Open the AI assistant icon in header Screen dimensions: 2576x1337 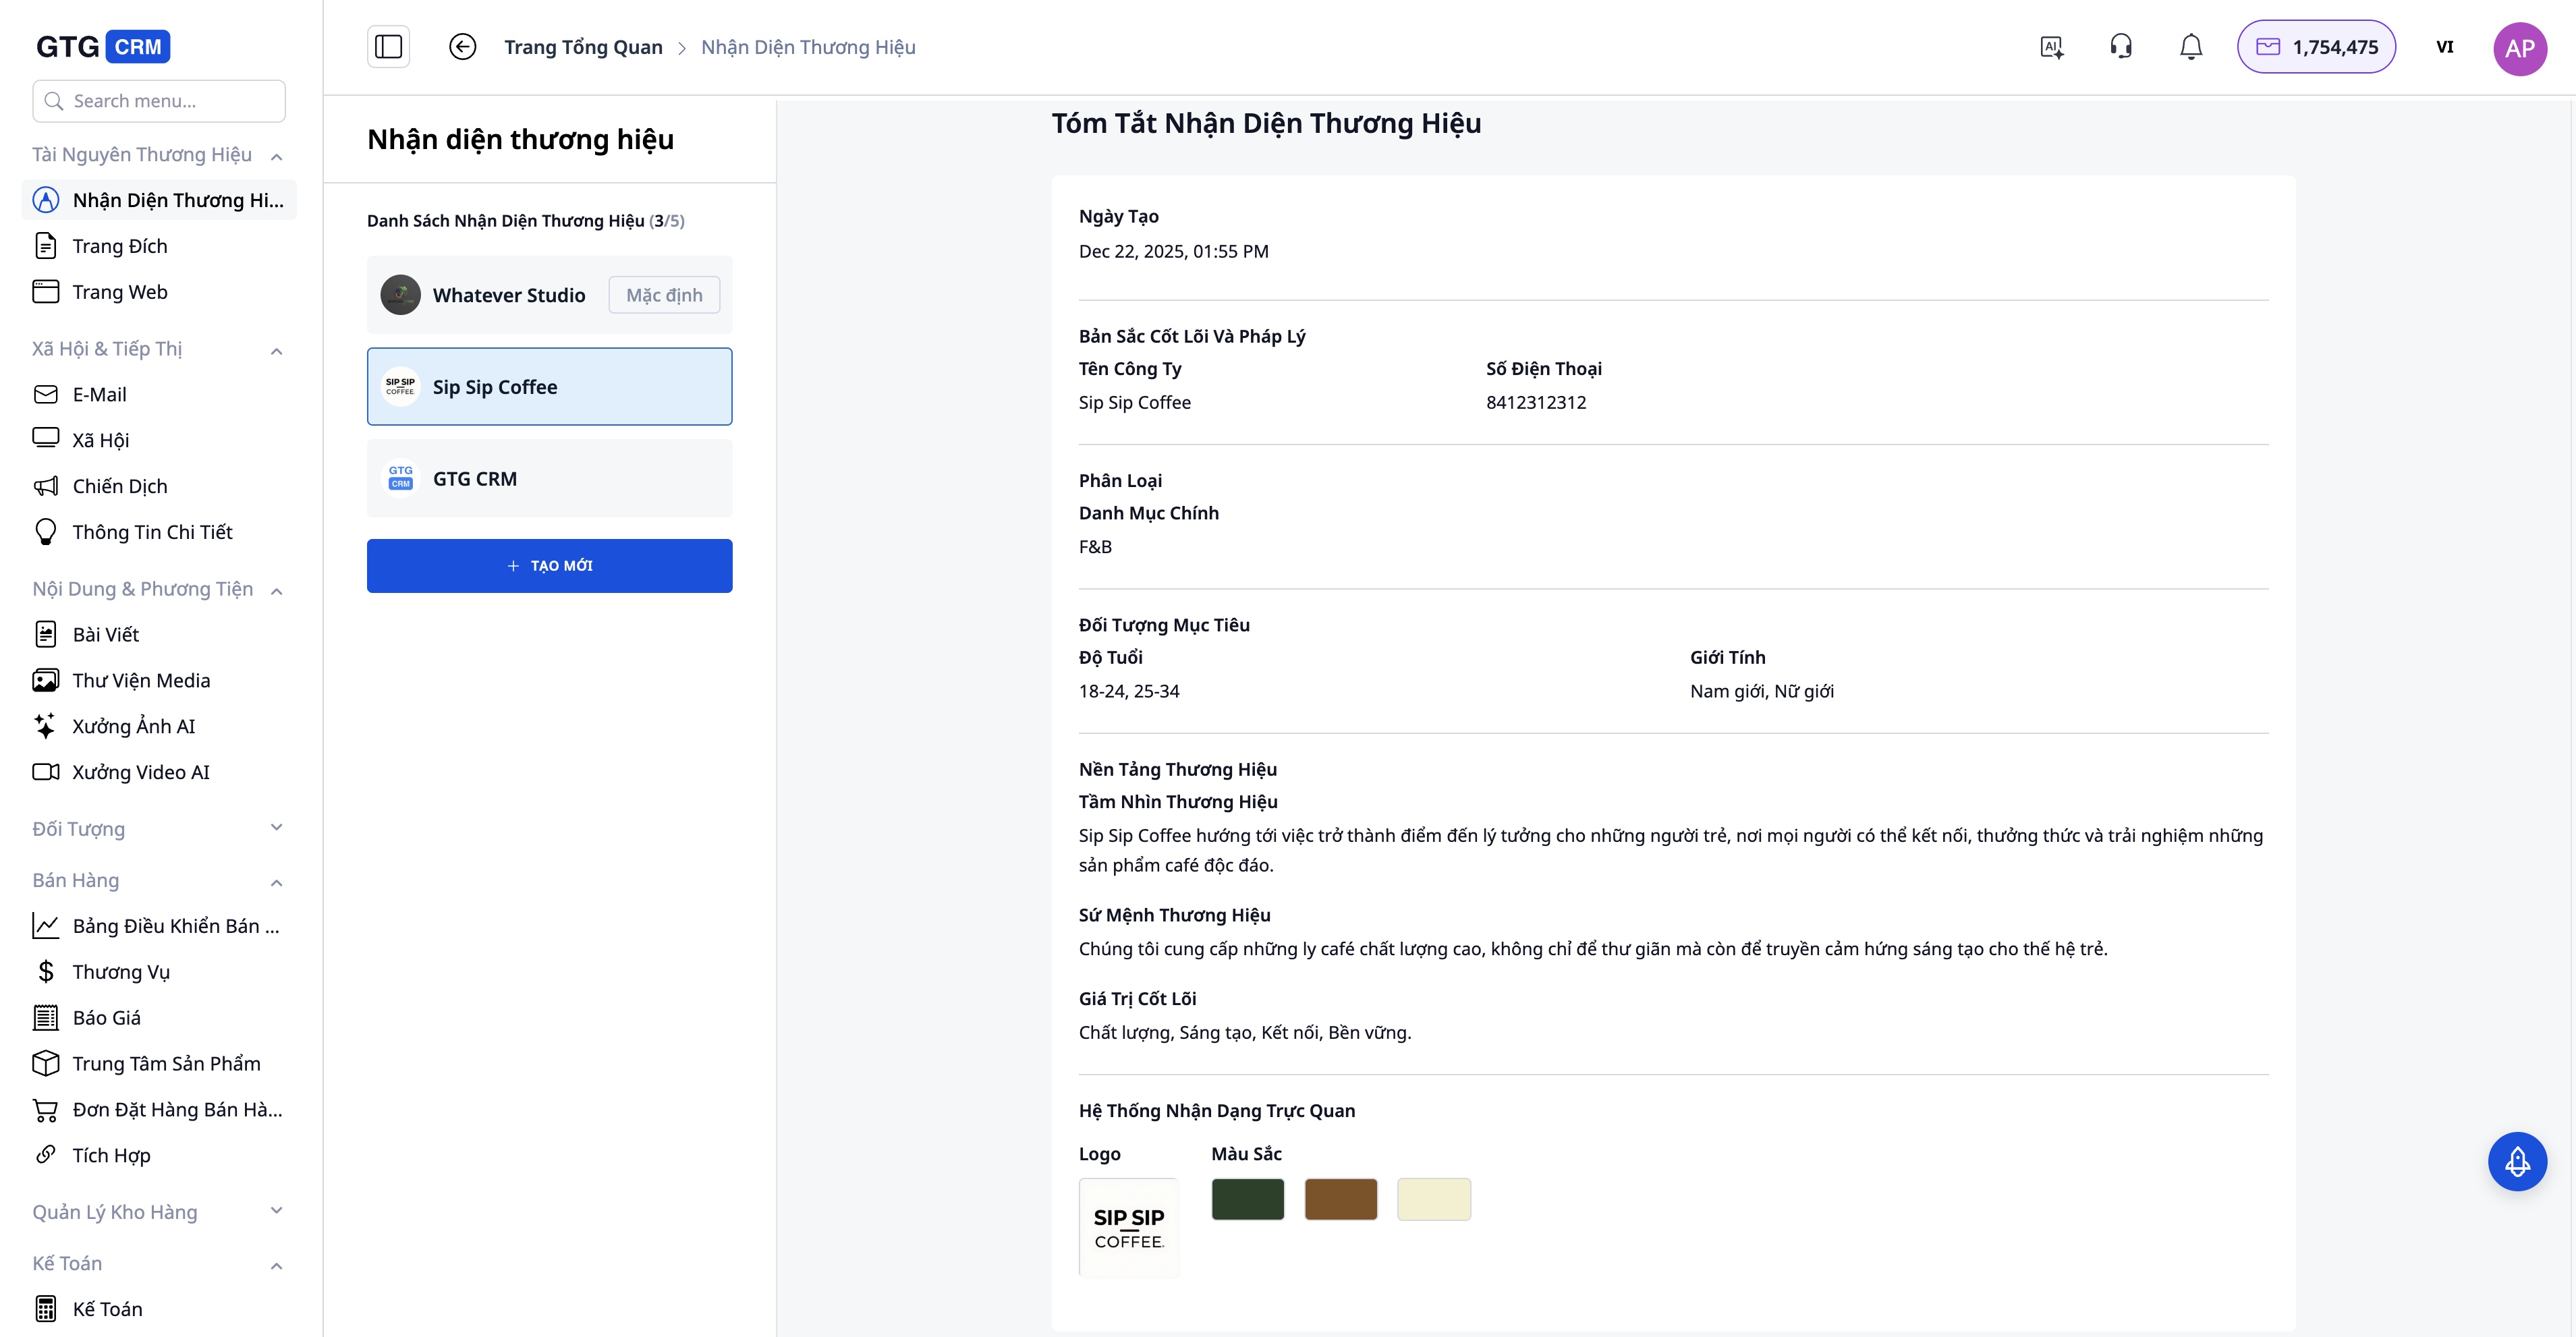pyautogui.click(x=2051, y=47)
